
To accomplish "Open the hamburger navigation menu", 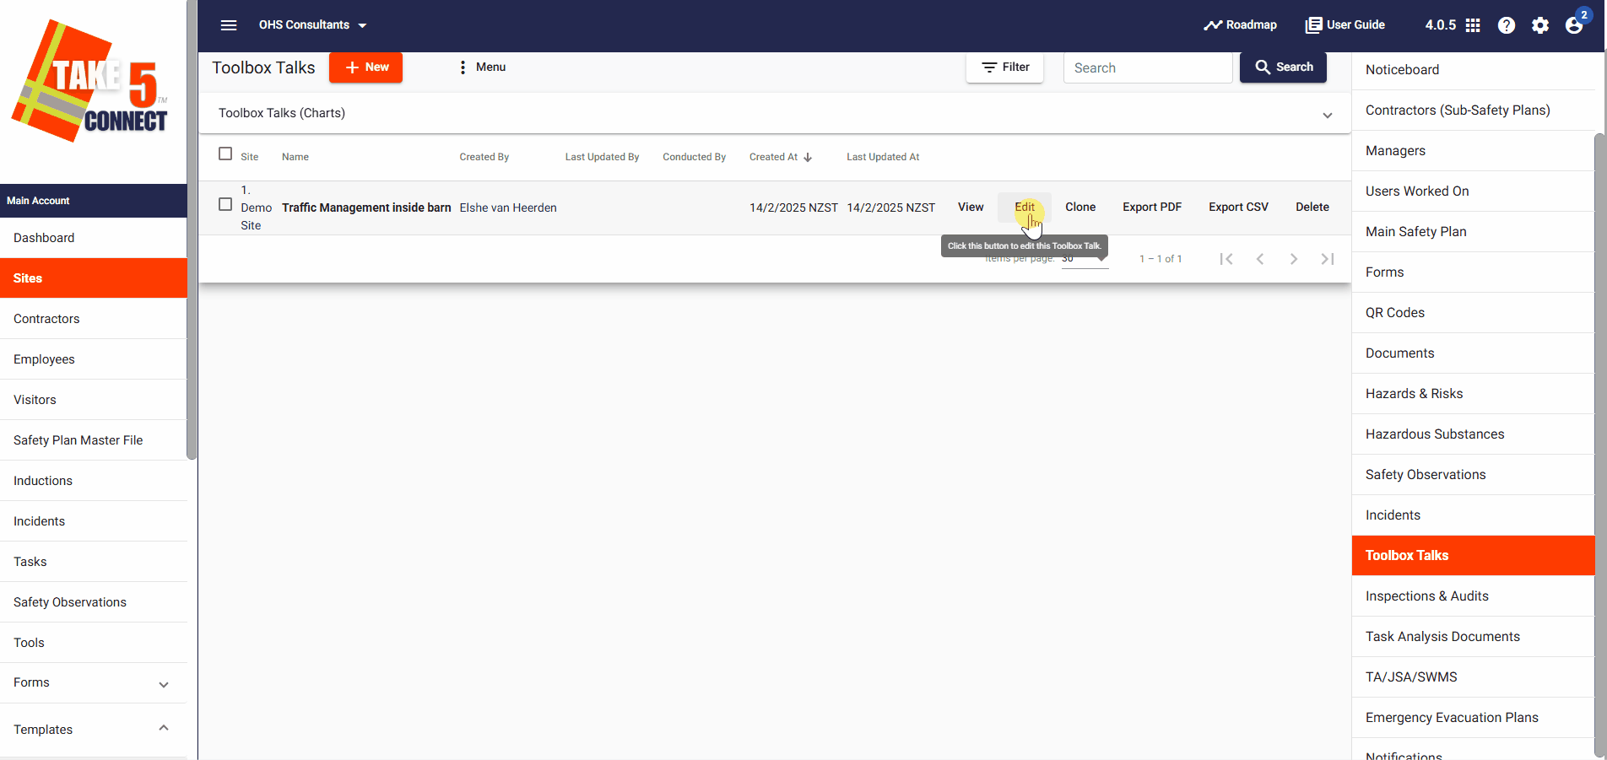I will click(229, 25).
